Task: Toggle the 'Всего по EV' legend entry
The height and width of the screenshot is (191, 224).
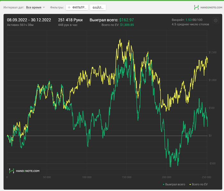Action: [x=198, y=184]
